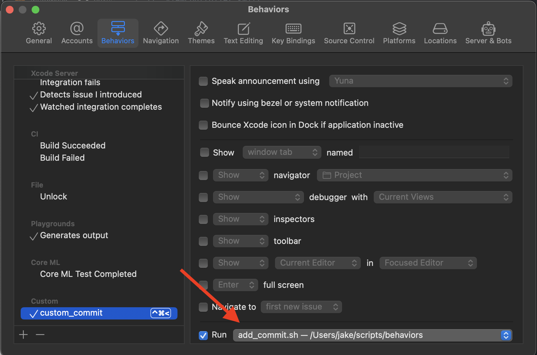Open the Show dropdown left of Current Editor
Viewport: 537px width, 355px height.
[240, 263]
